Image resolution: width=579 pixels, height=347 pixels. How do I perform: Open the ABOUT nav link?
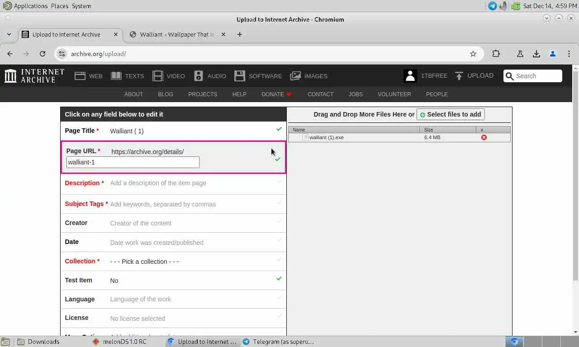pos(133,94)
